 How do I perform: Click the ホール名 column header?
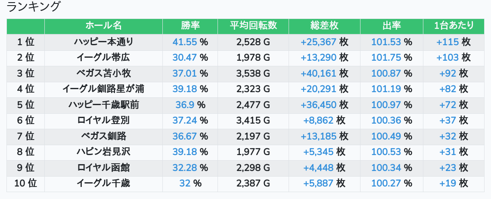103,26
